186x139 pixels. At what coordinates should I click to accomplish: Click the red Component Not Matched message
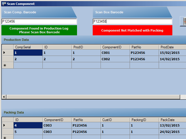coord(132,30)
